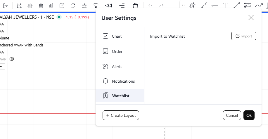Open the alarm clock alert icon in toolbar
The height and width of the screenshot is (139, 268).
19,6
